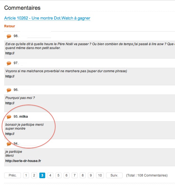Jump to comments page 10

click(x=100, y=175)
